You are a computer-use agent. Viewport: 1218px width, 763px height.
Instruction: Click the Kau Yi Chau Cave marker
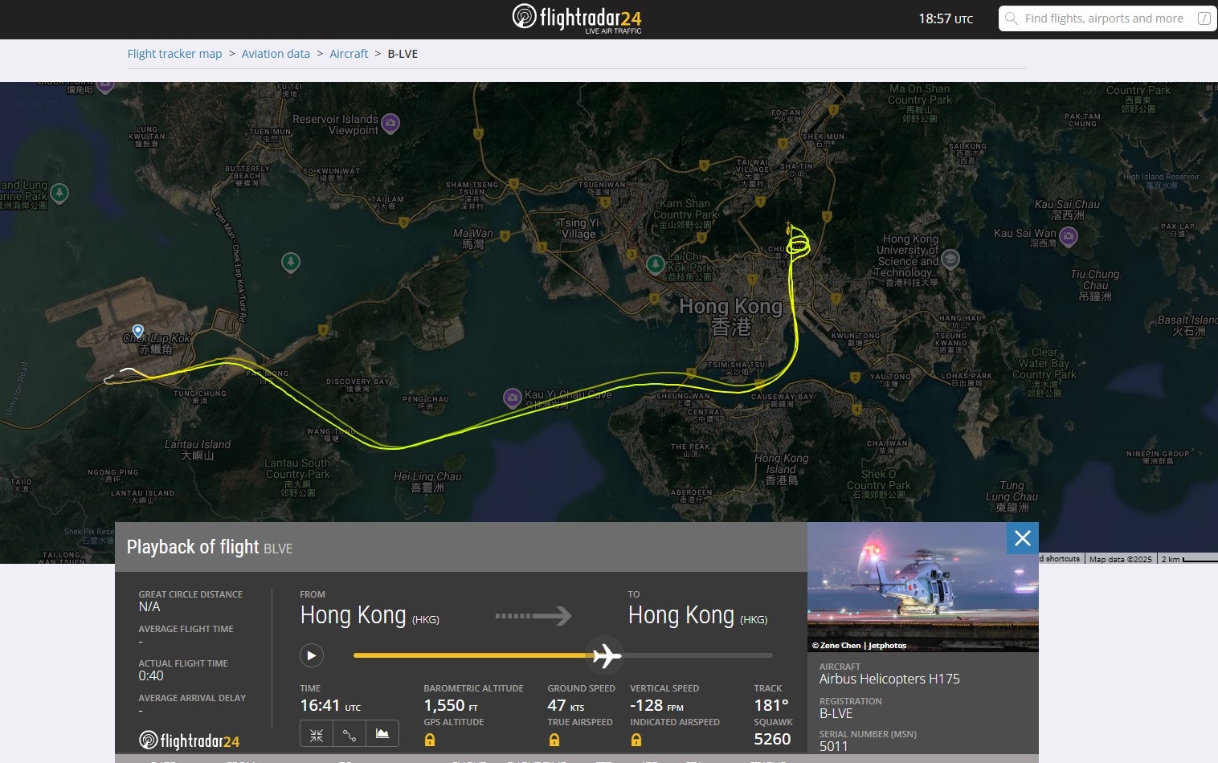(x=512, y=397)
